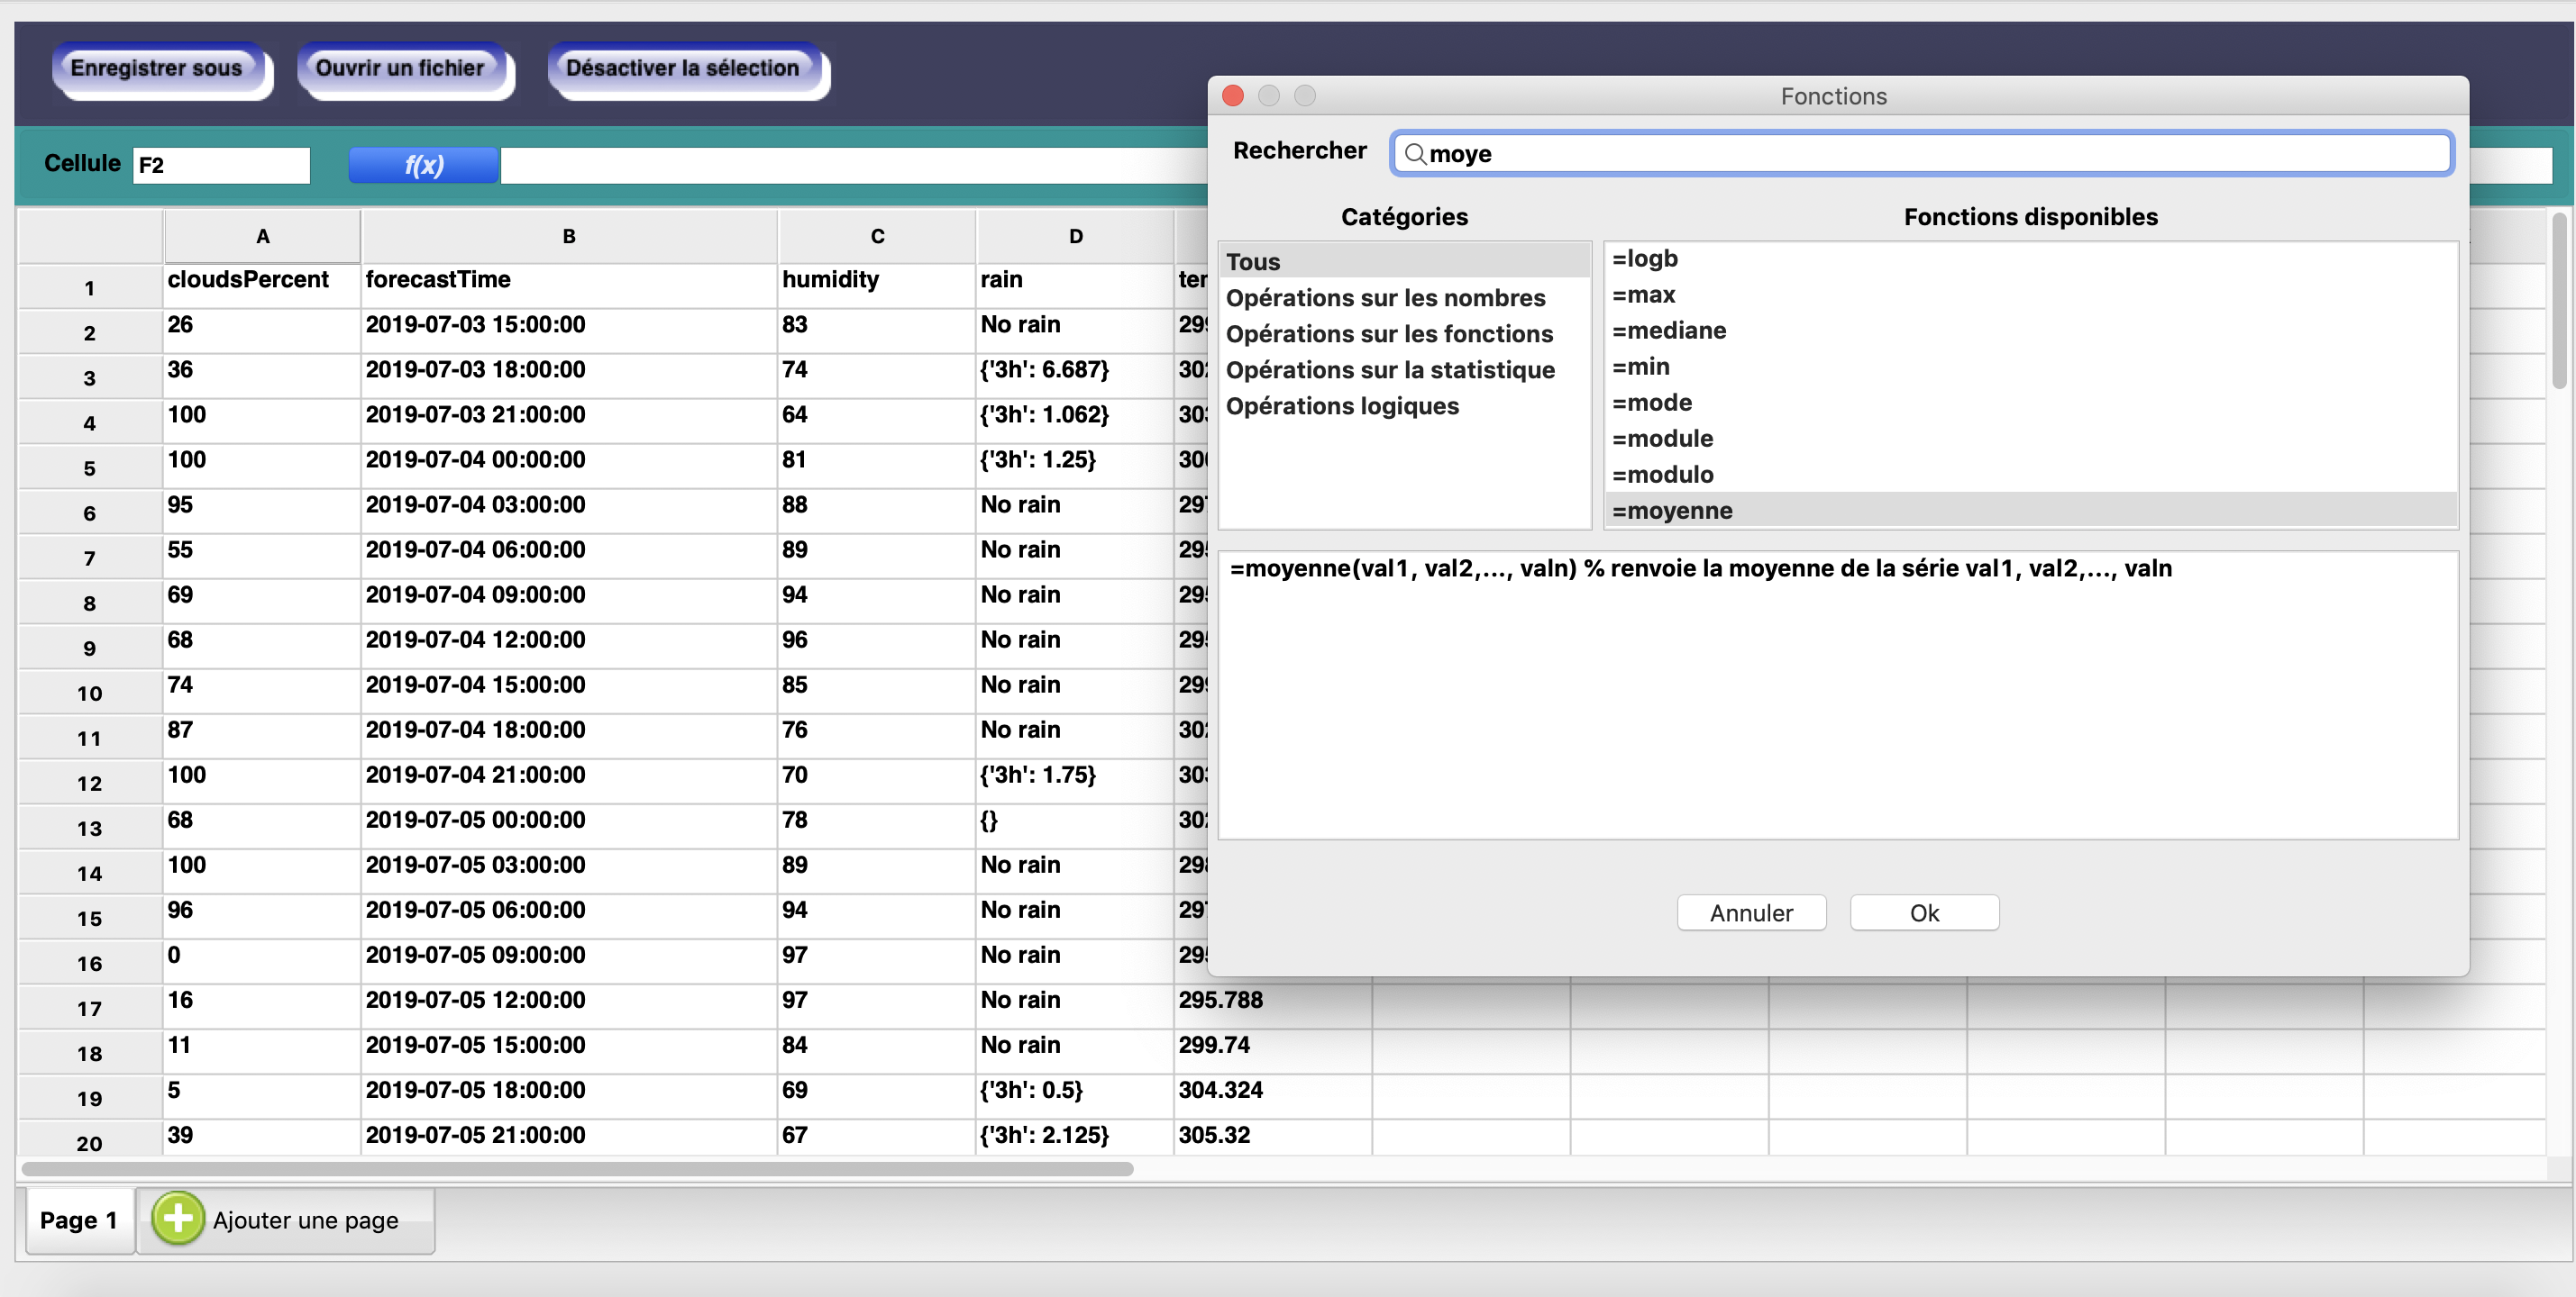Choose the =logb function
The height and width of the screenshot is (1297, 2576).
pos(2030,258)
